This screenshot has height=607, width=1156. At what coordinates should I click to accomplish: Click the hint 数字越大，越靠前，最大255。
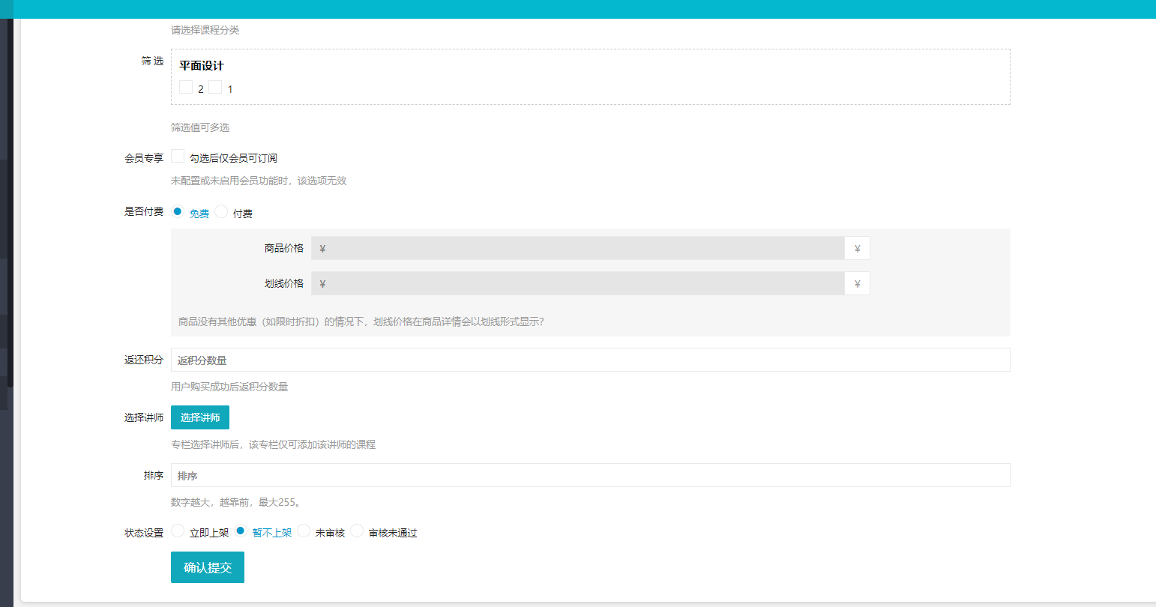[236, 502]
